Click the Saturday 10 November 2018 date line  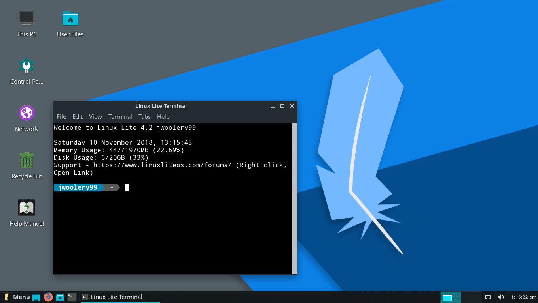tap(123, 143)
